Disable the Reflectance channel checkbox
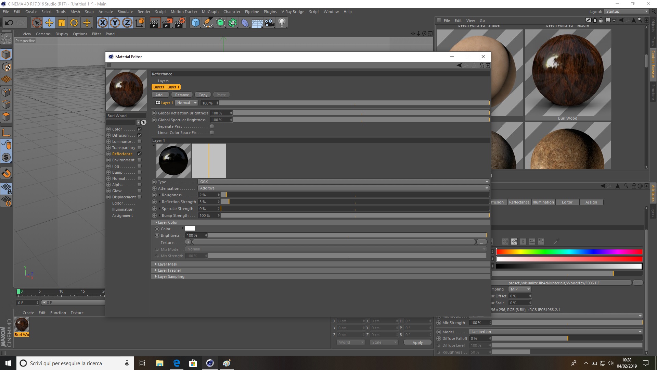 coord(139,154)
